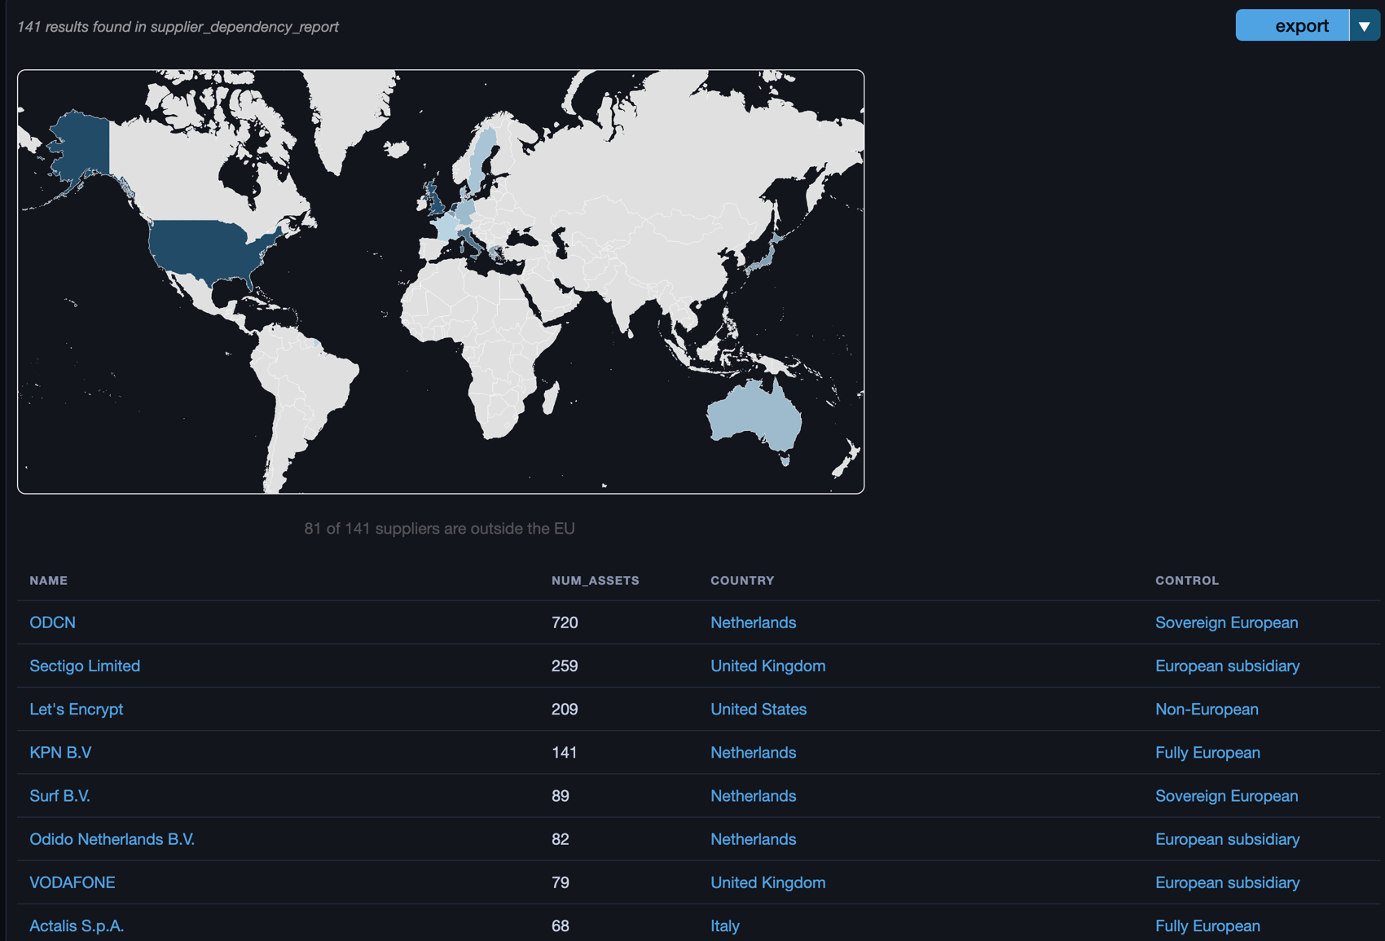Click Italy in the Actalis row
The width and height of the screenshot is (1385, 941).
[x=725, y=926]
